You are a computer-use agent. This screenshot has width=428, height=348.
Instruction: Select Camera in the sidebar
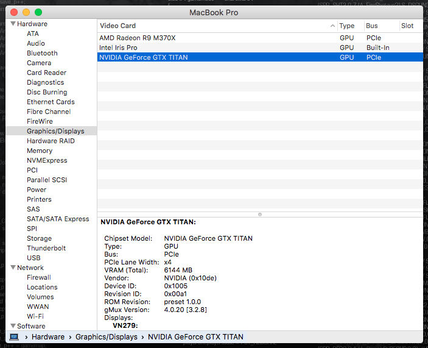click(x=39, y=63)
